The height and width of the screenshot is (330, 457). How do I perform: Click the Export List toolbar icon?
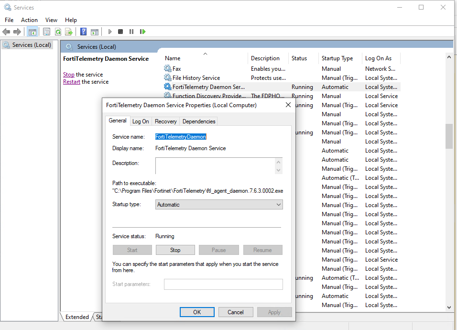(69, 32)
